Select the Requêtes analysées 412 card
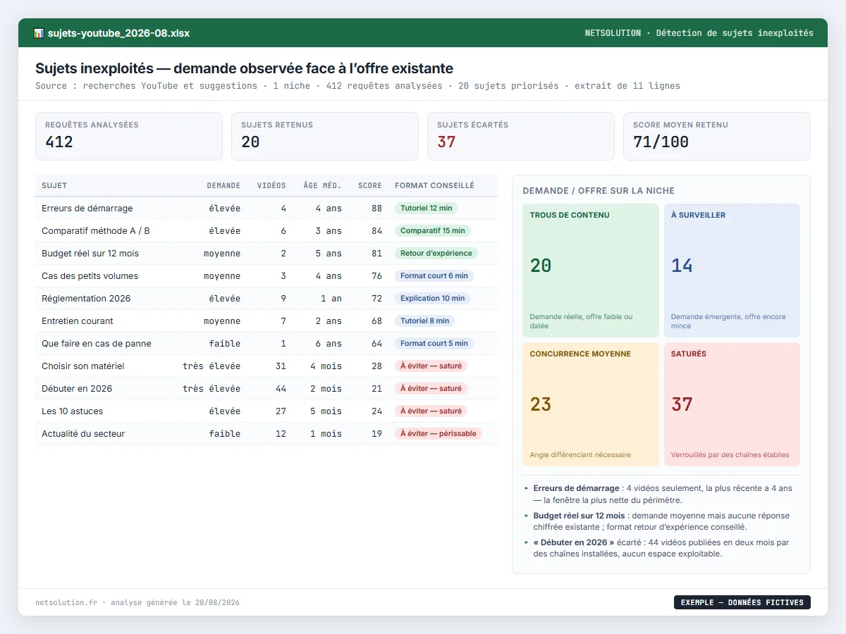846x634 pixels. (129, 137)
